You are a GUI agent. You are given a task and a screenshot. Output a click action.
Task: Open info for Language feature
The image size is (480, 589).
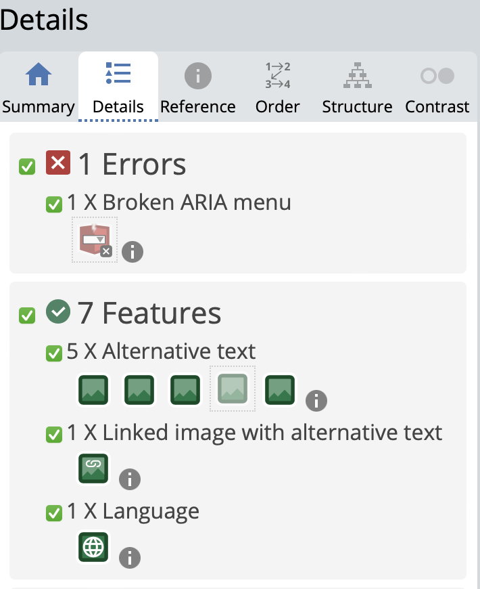point(130,558)
